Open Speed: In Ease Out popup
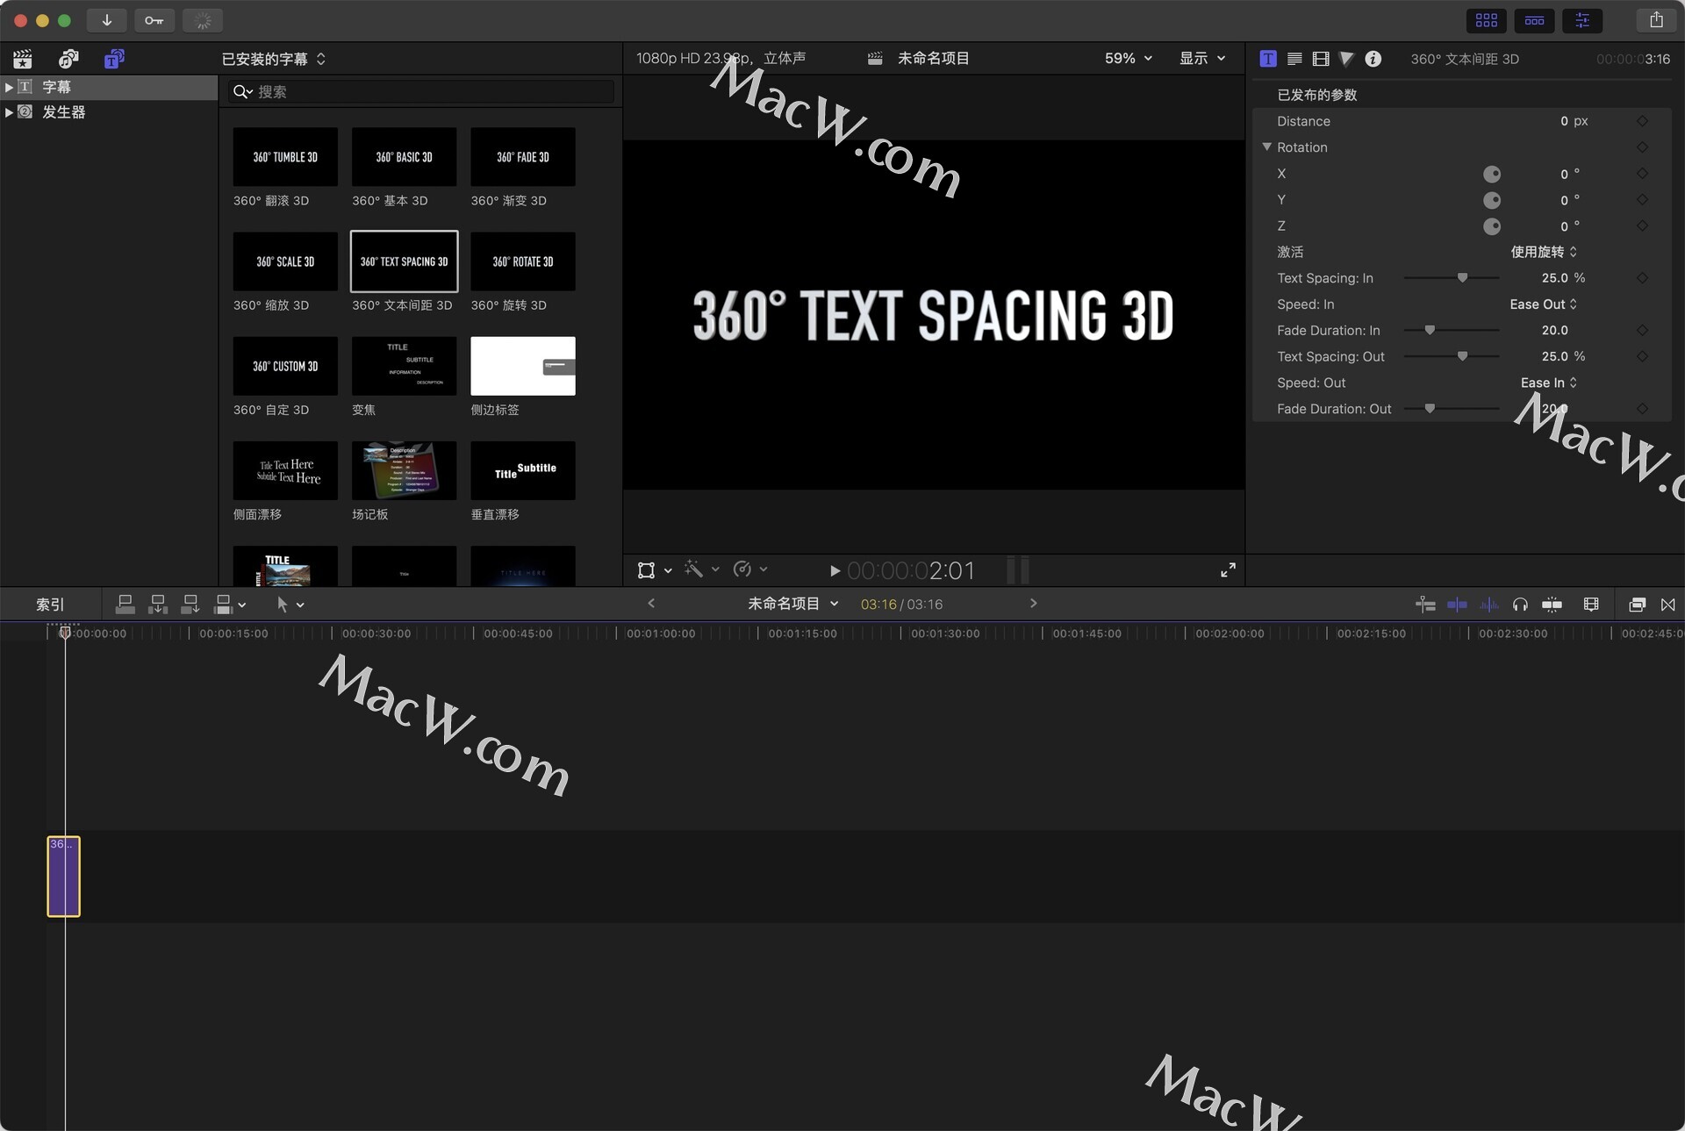 coord(1543,304)
